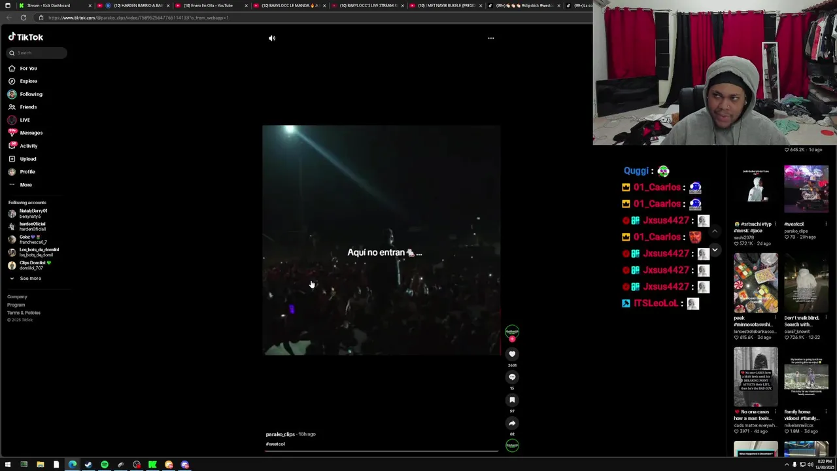Open options for the Family home videos card
837x471 pixels.
click(x=826, y=412)
